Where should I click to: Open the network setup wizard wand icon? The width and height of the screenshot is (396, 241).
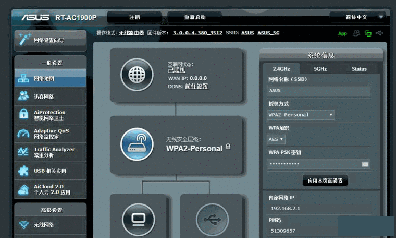(x=24, y=40)
